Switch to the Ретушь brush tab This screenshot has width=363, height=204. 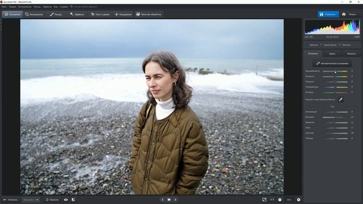click(56, 14)
